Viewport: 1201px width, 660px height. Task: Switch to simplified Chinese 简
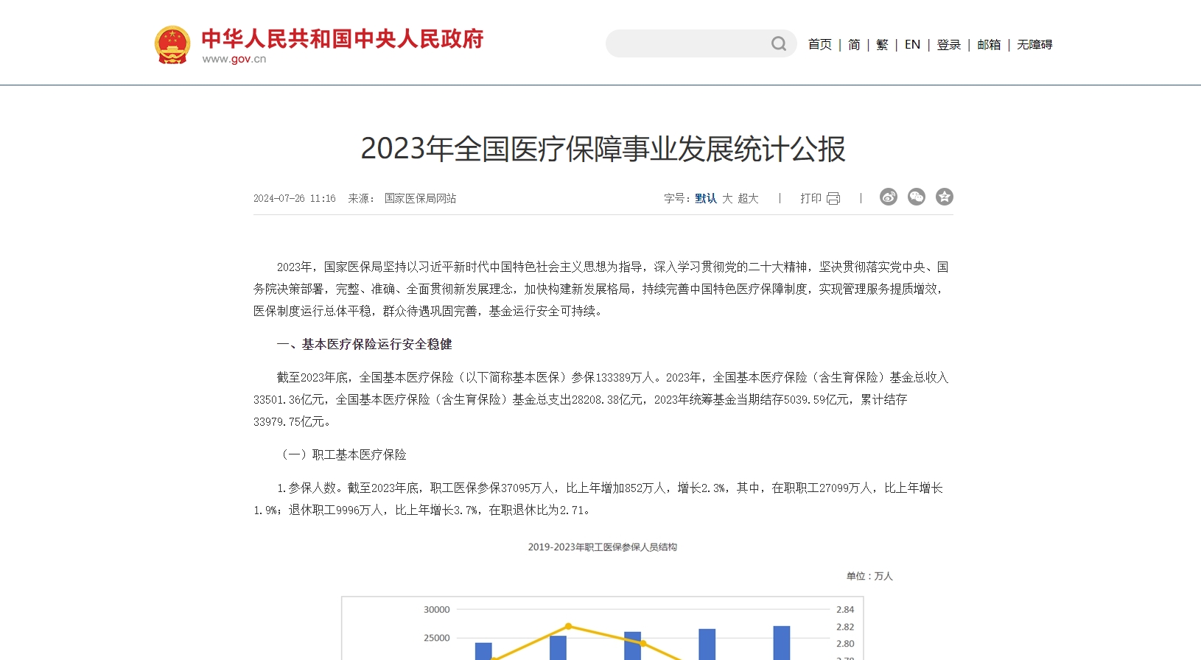click(854, 44)
